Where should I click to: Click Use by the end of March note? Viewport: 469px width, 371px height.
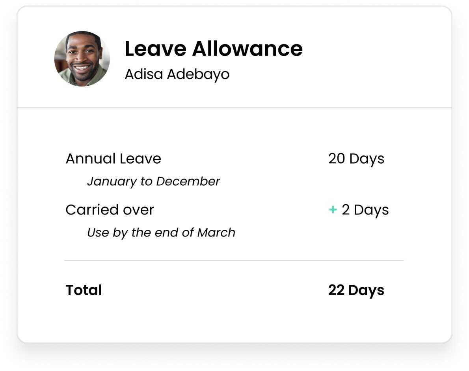pos(161,233)
